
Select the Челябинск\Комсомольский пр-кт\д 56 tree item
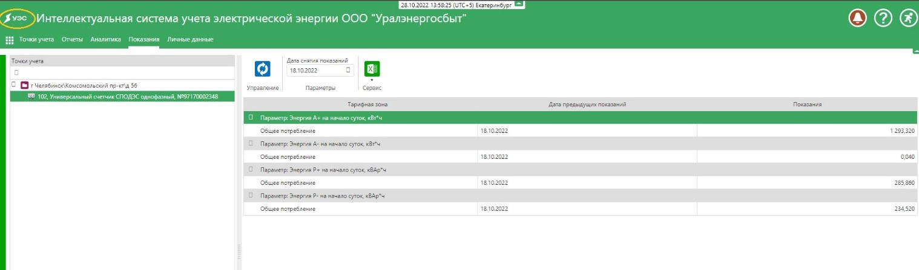pyautogui.click(x=85, y=85)
